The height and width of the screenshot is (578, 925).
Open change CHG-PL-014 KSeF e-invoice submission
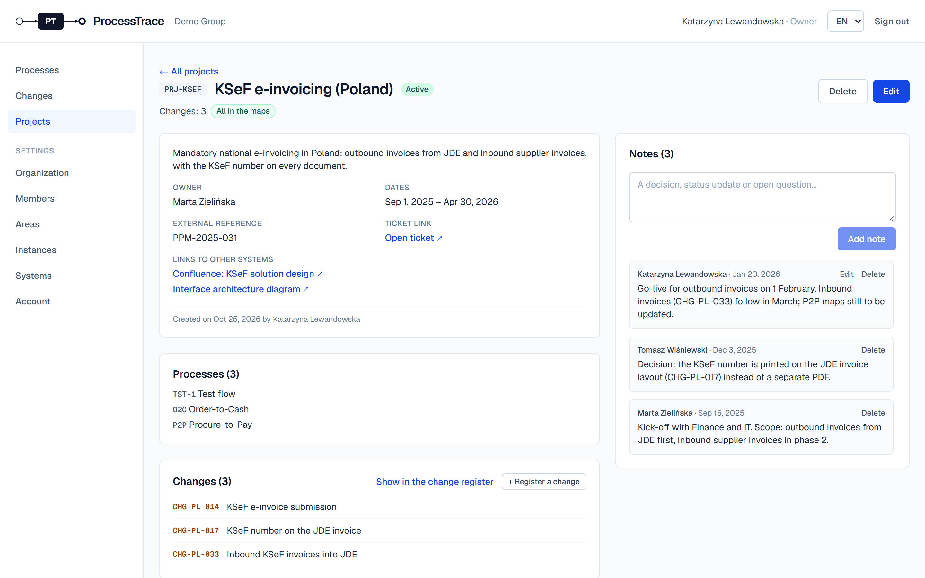pos(379,507)
